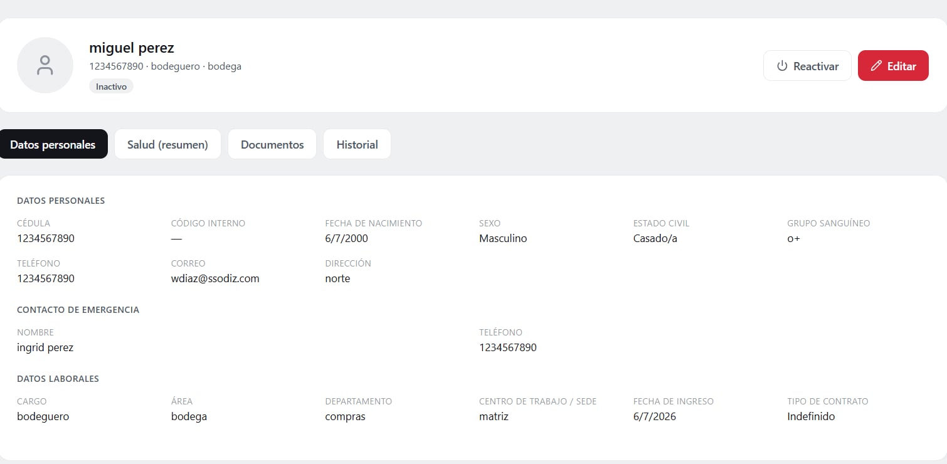Open the Historial tab
Image resolution: width=947 pixels, height=464 pixels.
pyautogui.click(x=357, y=144)
